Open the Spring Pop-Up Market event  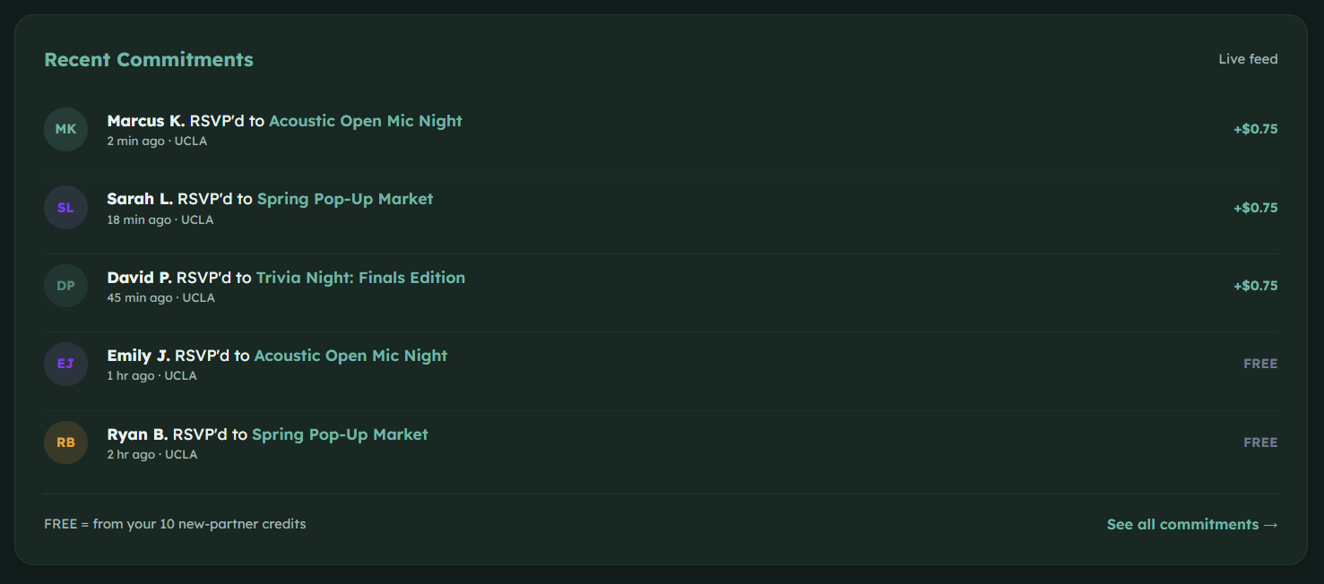(x=344, y=198)
